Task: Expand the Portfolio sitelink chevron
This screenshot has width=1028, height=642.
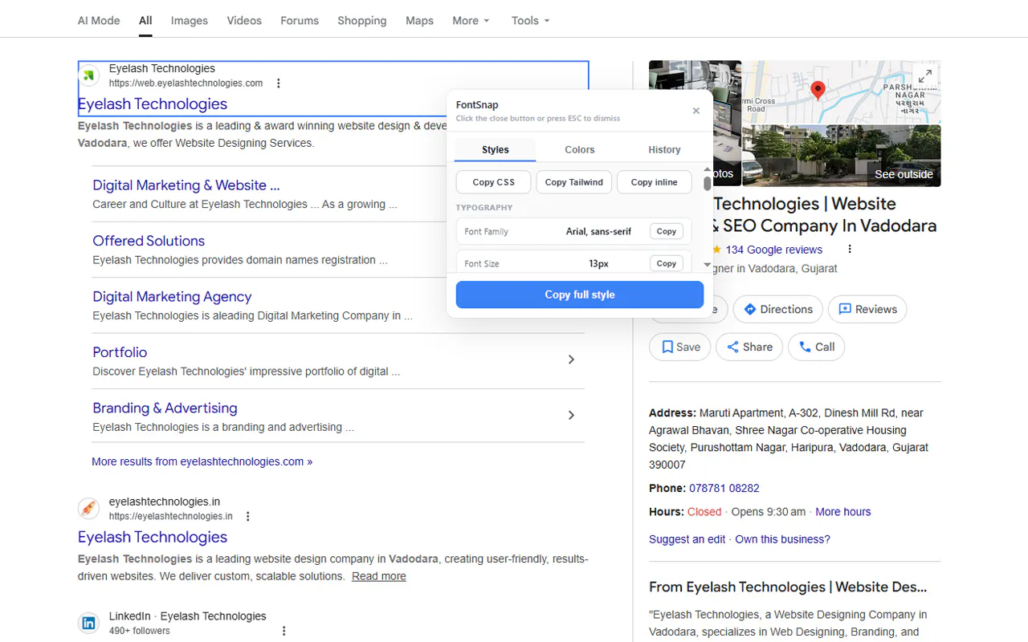Action: pos(571,360)
